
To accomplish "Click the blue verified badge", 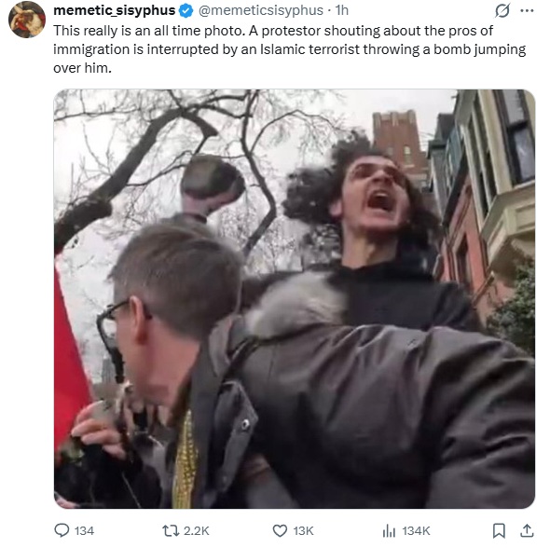I will tap(186, 11).
